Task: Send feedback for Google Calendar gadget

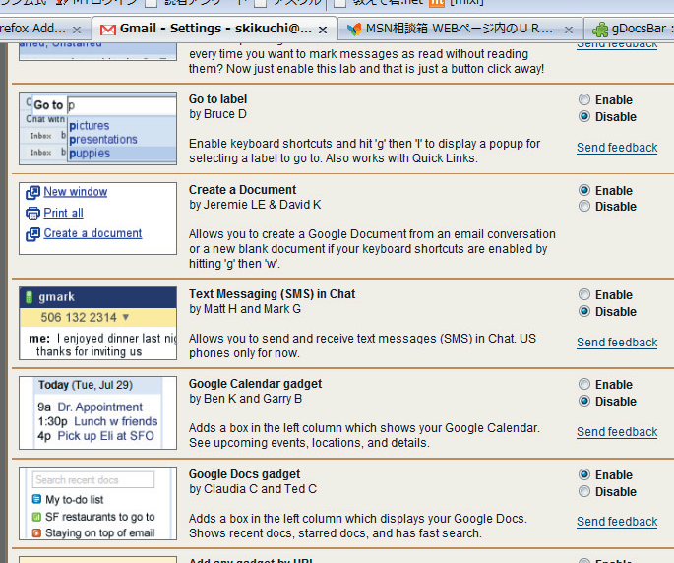Action: (617, 432)
